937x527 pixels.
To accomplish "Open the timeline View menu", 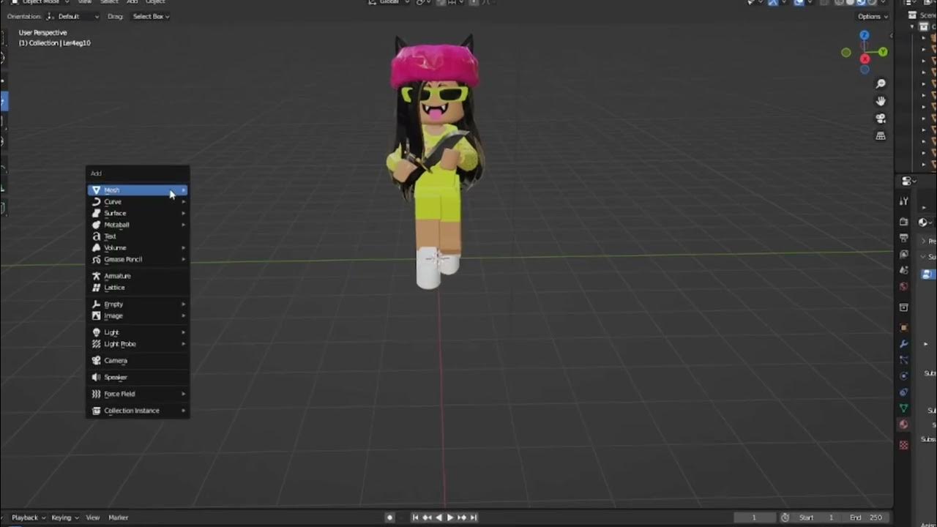I will tap(93, 517).
